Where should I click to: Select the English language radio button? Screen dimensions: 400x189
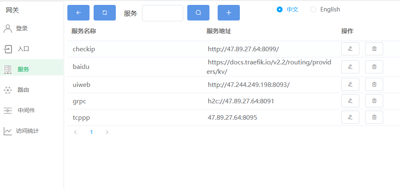tap(314, 9)
